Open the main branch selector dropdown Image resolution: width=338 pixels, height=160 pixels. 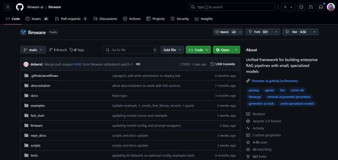(x=33, y=50)
